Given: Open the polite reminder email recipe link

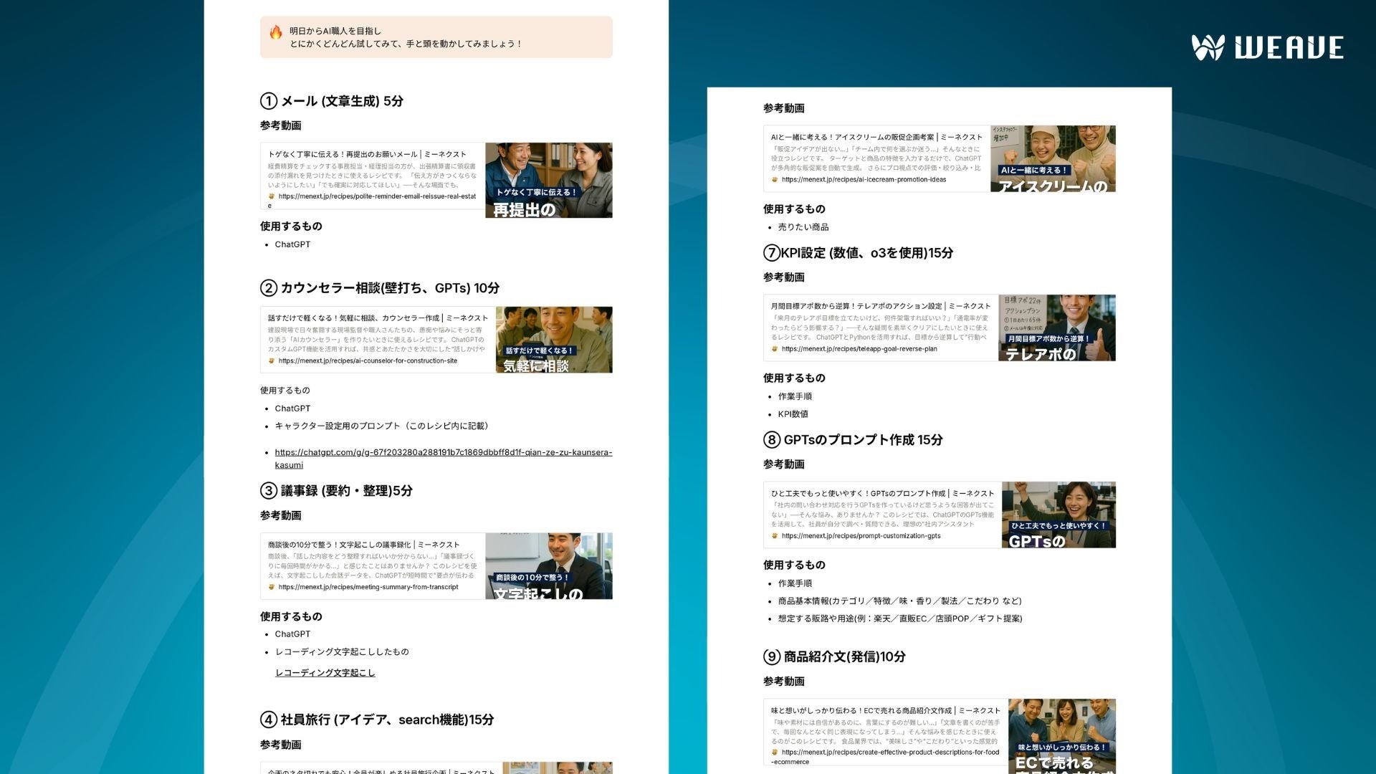Looking at the screenshot, I should 376,196.
